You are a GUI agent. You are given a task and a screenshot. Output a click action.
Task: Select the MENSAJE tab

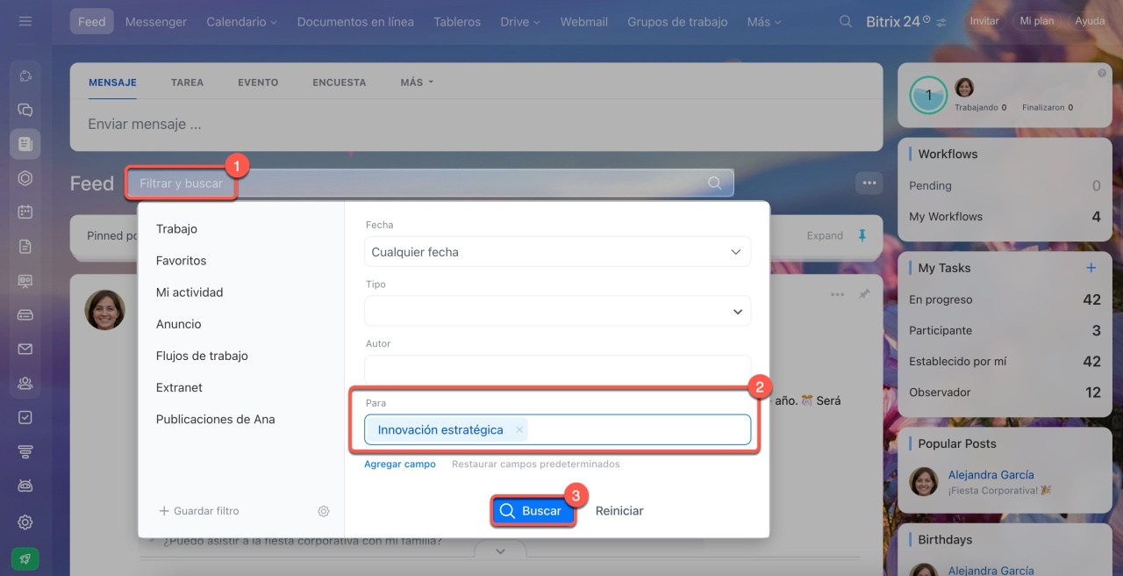tap(112, 83)
